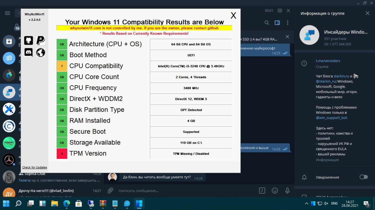Open the archived chats folder in Telegram

point(9,41)
